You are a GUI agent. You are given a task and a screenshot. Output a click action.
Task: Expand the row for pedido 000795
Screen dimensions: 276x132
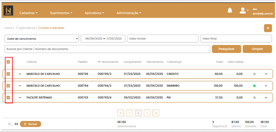tap(266, 74)
